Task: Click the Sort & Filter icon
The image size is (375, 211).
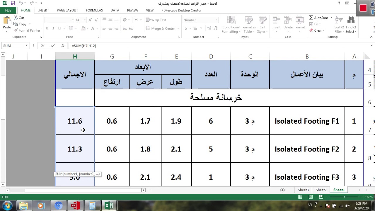Action: coord(339,20)
